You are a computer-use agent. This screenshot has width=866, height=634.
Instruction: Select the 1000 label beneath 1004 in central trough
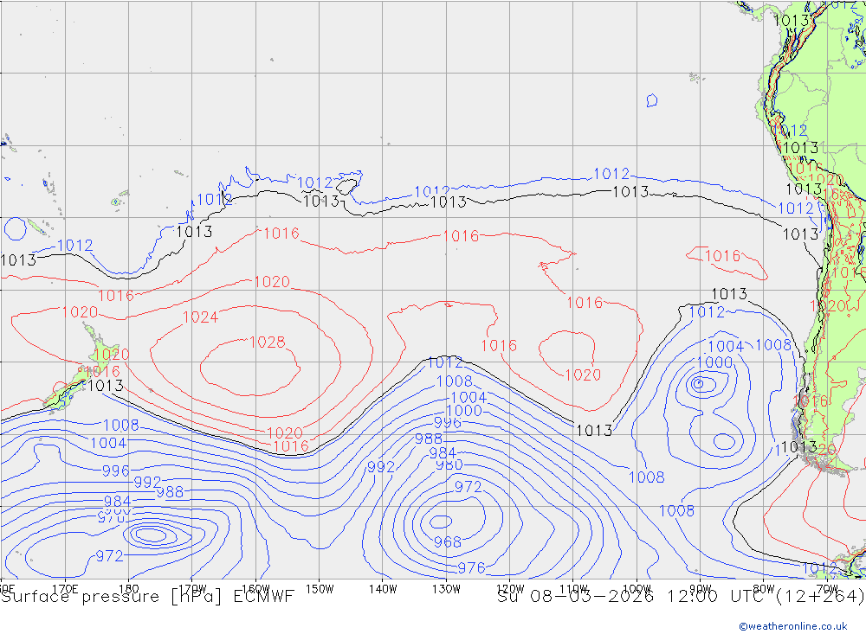(x=464, y=411)
